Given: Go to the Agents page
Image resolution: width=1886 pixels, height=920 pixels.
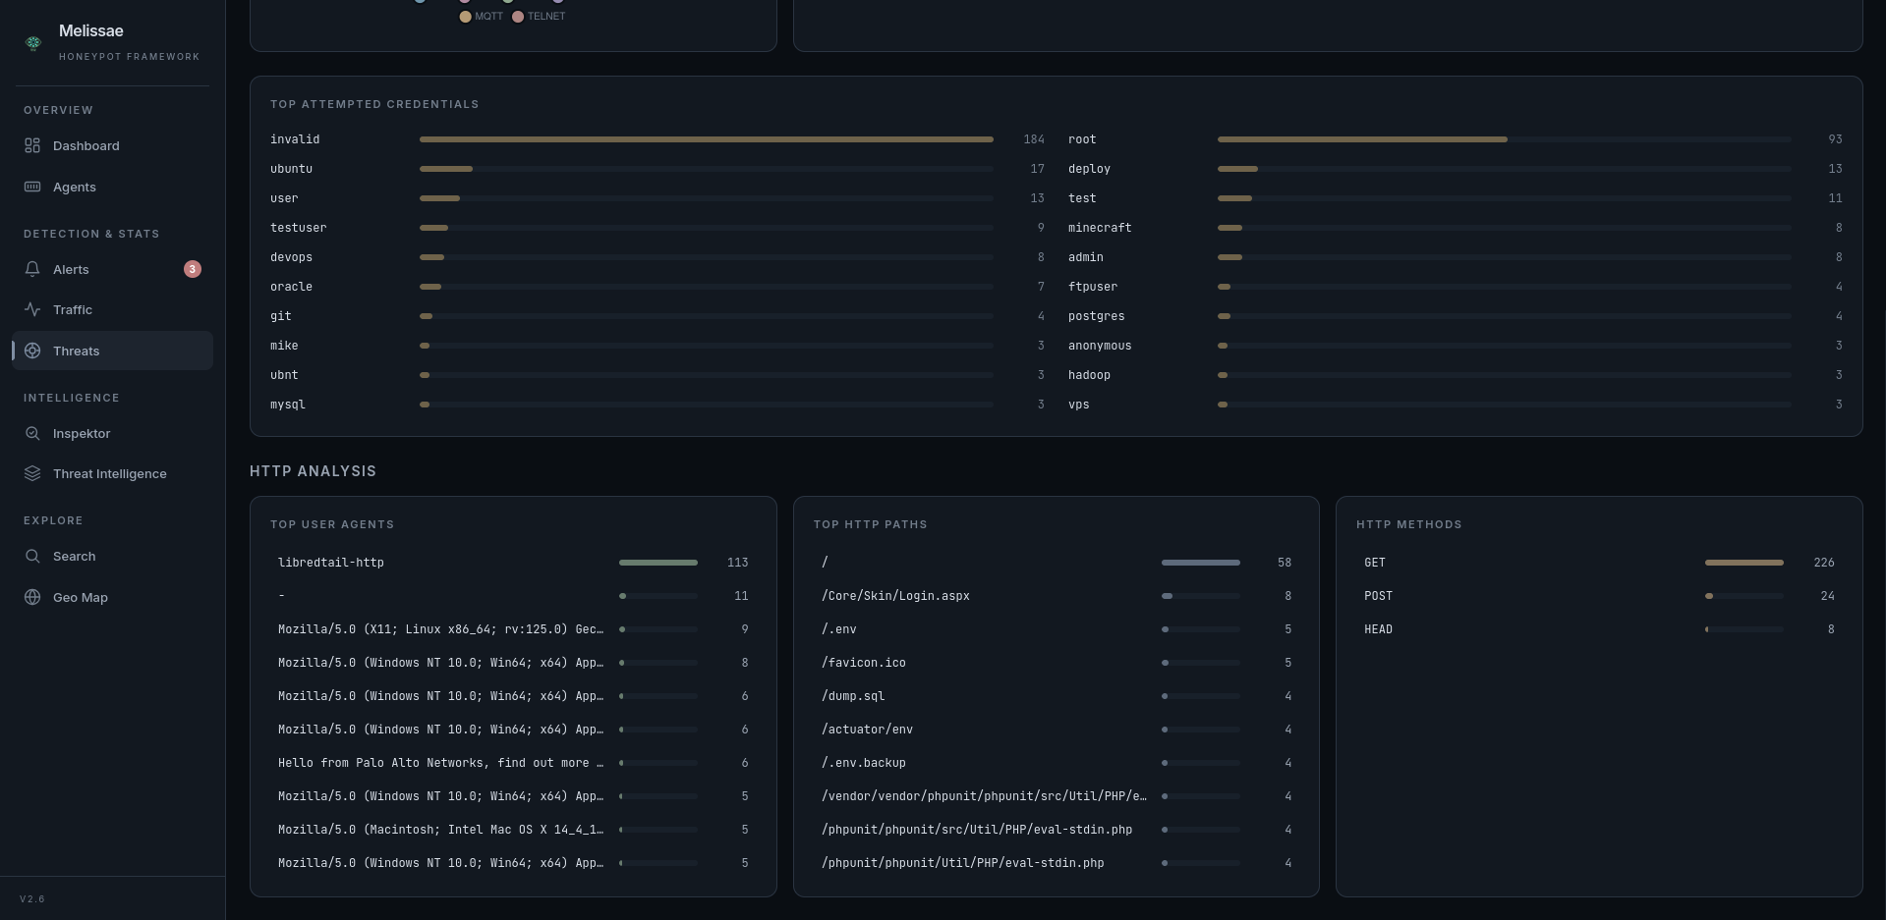Looking at the screenshot, I should point(112,187).
